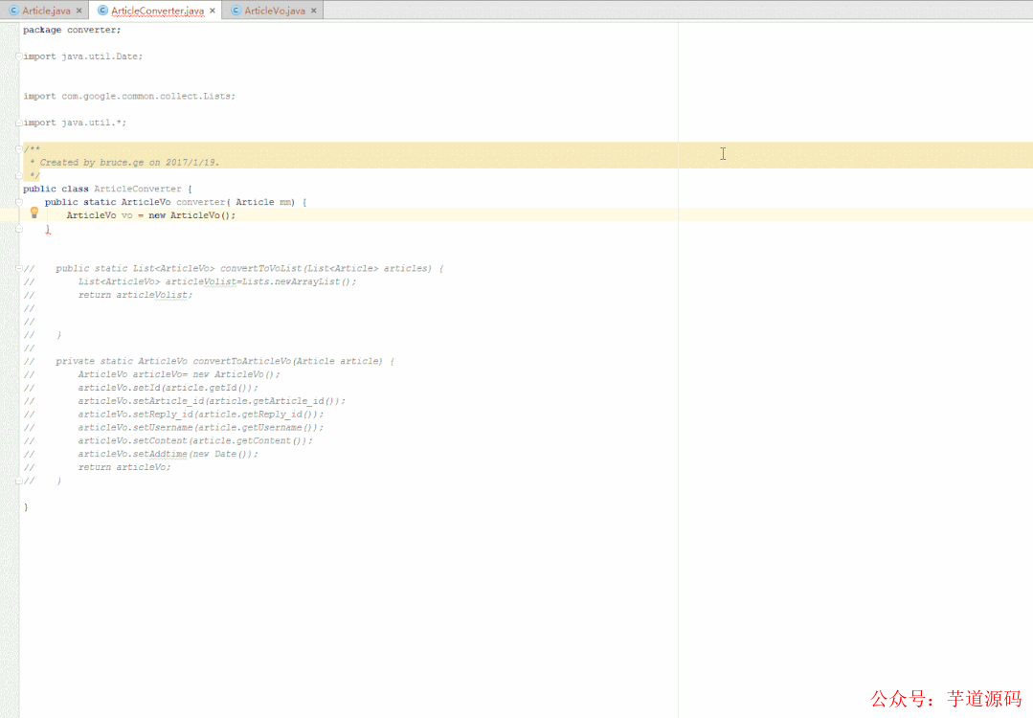Click the red error-highlighted bracket below the method
The height and width of the screenshot is (718, 1033).
coord(48,229)
